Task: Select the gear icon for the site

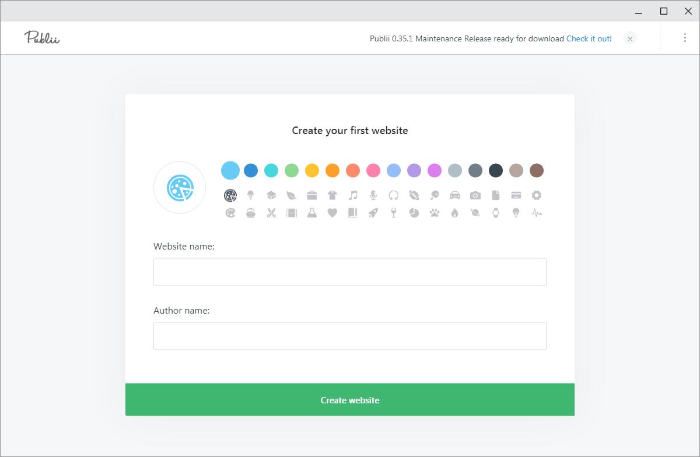Action: (x=536, y=196)
